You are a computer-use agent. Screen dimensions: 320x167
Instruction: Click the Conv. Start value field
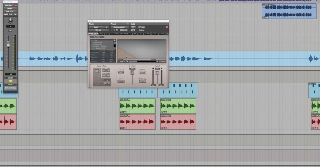pyautogui.click(x=106, y=71)
